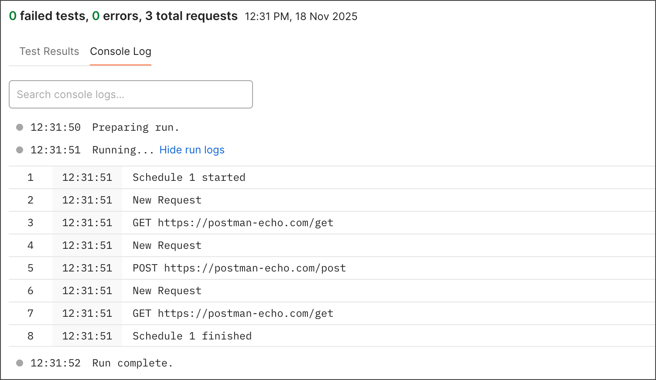Click the Preparing run log message

(135, 127)
